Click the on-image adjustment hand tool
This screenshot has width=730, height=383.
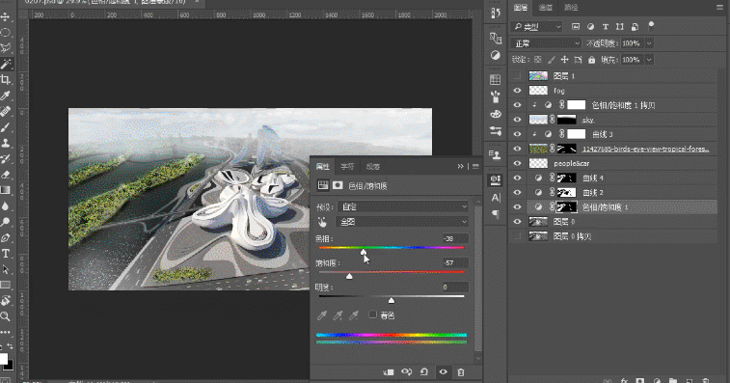pyautogui.click(x=322, y=222)
